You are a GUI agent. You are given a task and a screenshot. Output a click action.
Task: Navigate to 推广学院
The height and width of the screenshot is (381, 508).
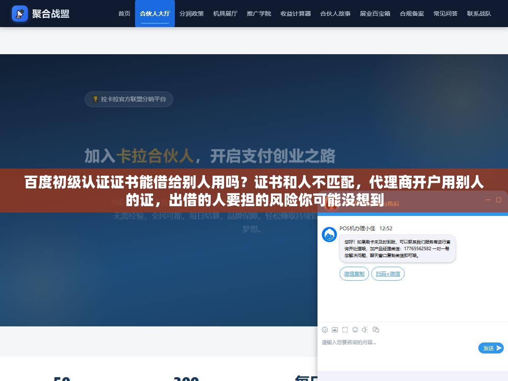[x=259, y=14]
